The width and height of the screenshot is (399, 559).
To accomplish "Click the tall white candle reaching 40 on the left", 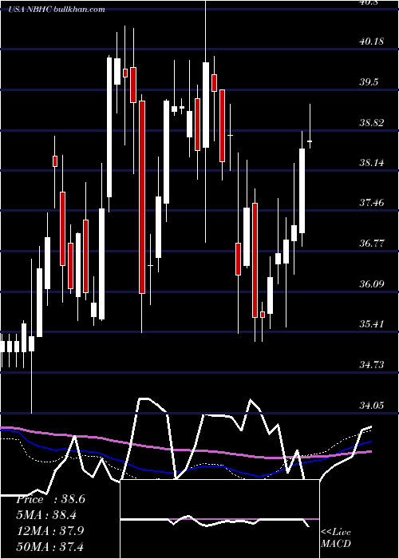I will [109, 127].
